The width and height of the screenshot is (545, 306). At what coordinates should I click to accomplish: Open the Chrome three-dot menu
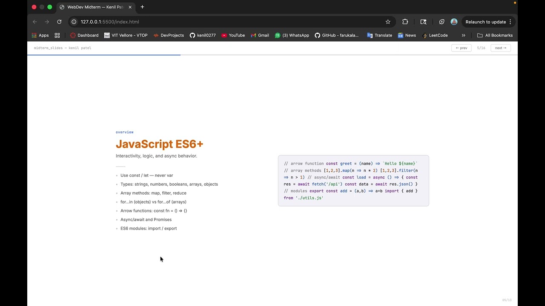510,22
